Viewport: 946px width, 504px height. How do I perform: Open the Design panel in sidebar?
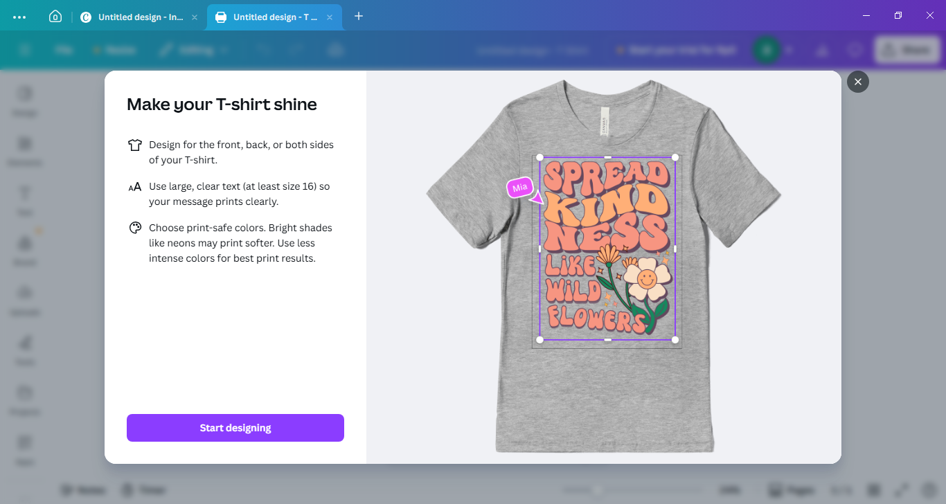(26, 100)
